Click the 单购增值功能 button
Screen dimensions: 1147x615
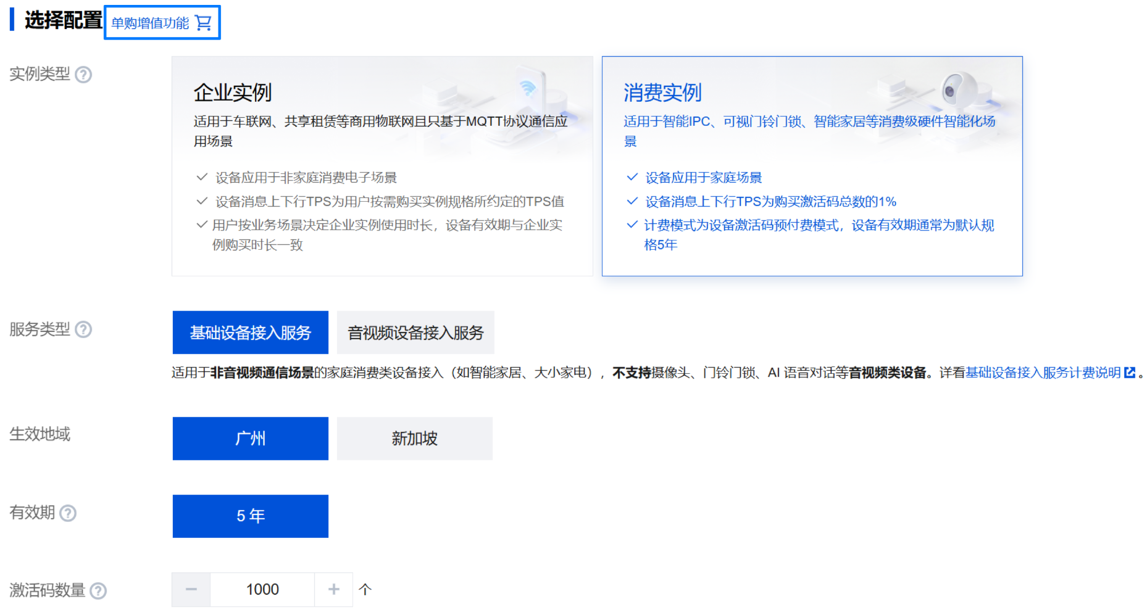(x=162, y=23)
